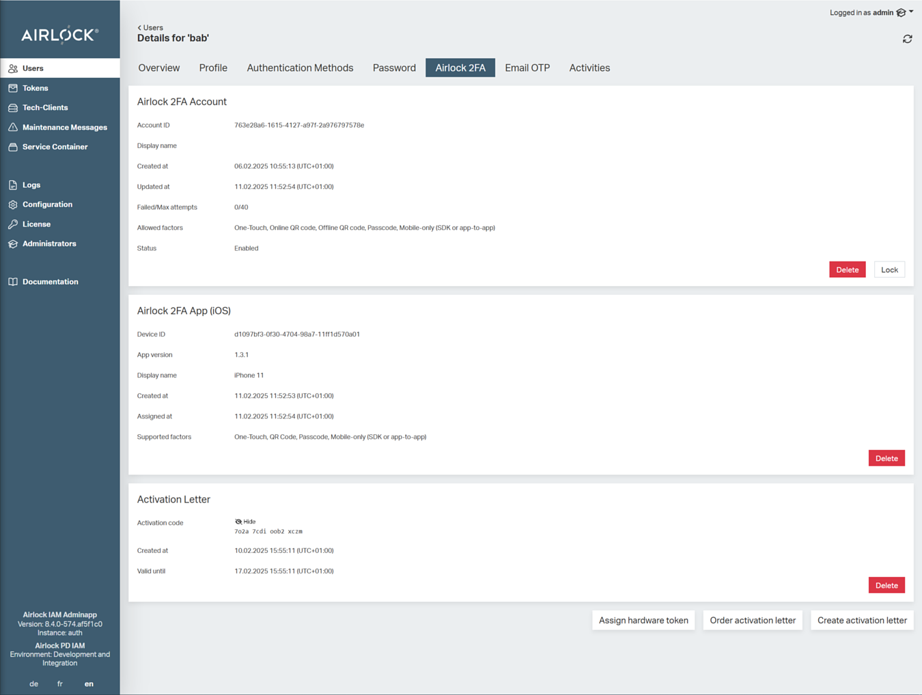Click Create activation letter button

pos(862,621)
